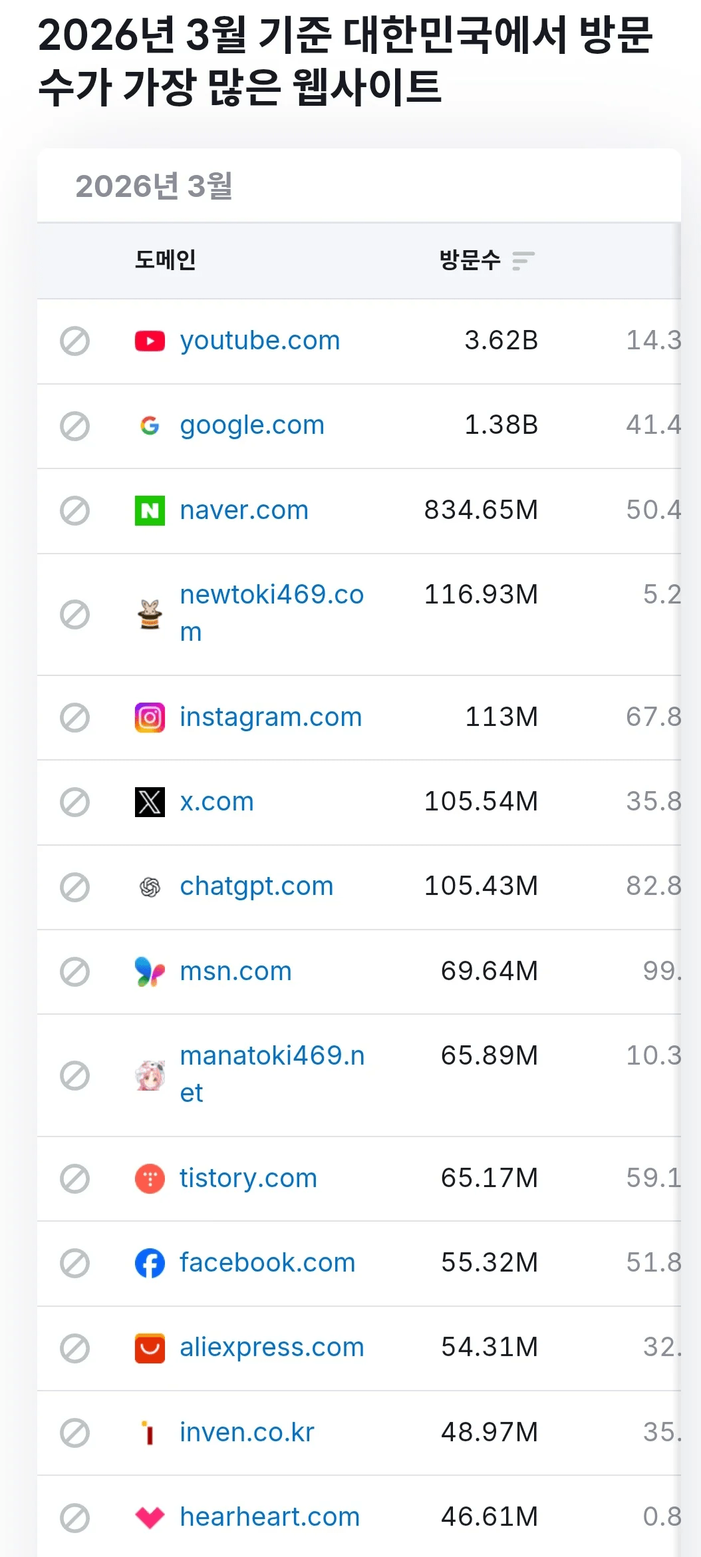Screen dimensions: 701x1557
Task: Click the ChatGPT logo icon
Action: [150, 887]
